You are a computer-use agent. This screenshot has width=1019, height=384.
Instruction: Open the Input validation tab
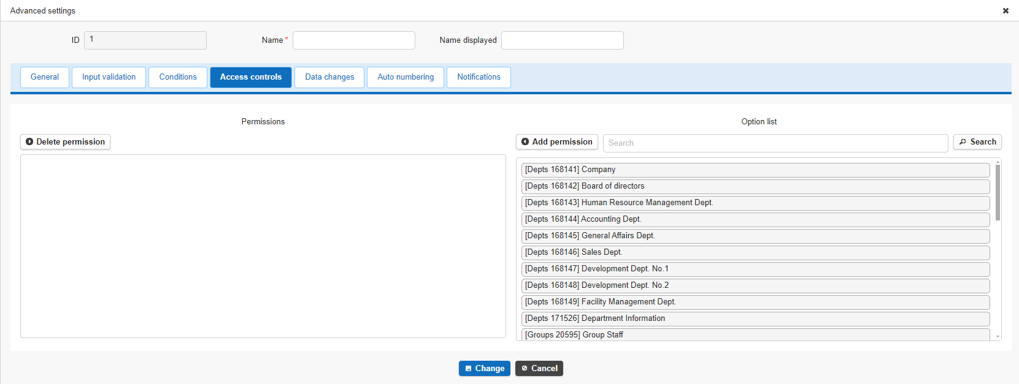click(x=109, y=77)
